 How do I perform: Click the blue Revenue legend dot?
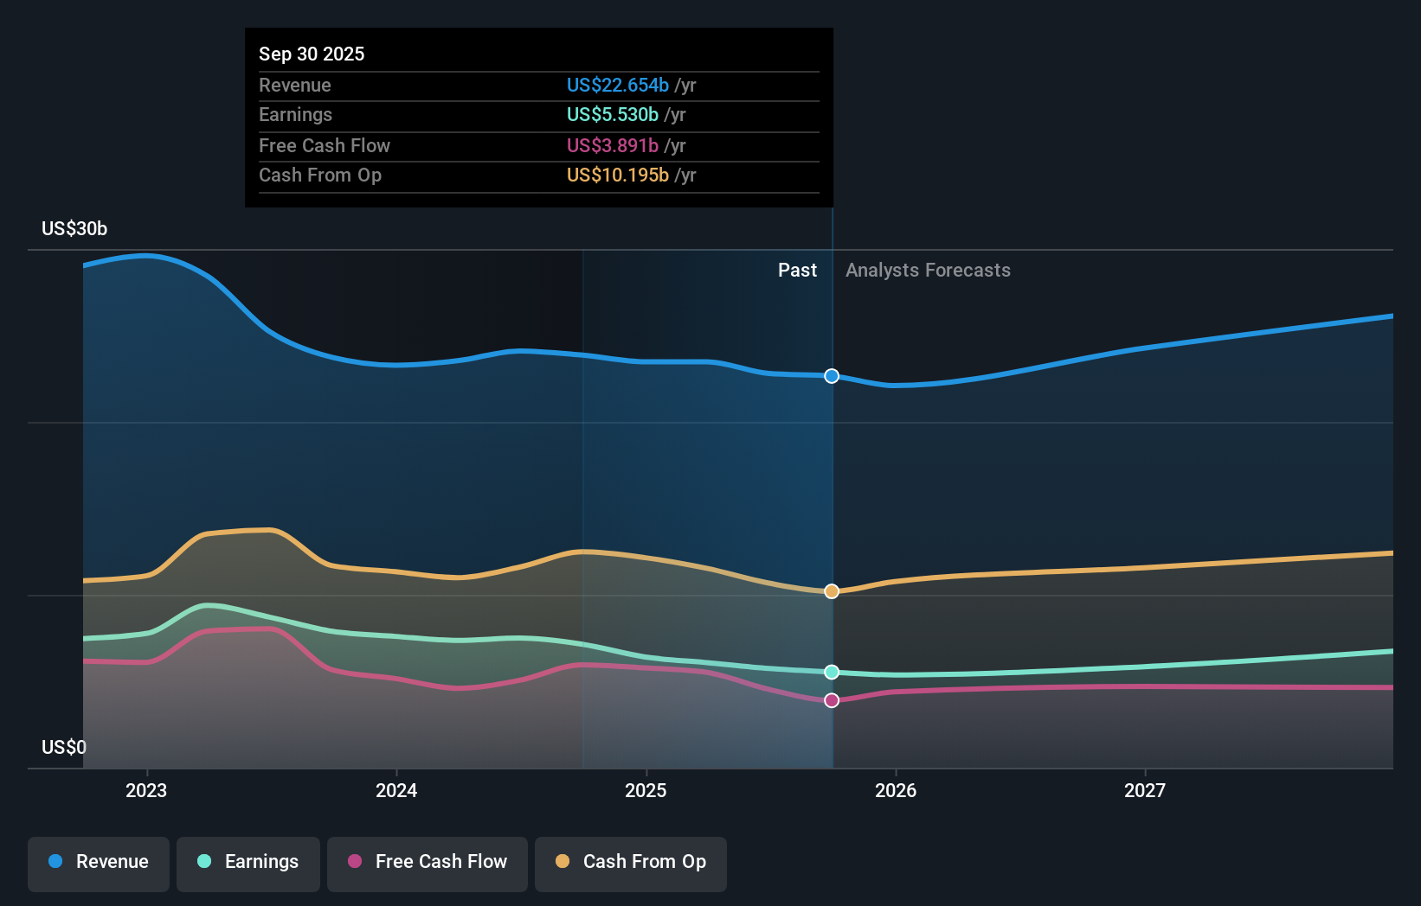[54, 862]
